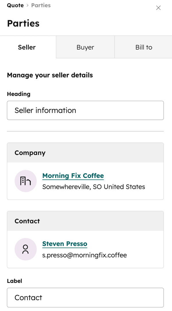Open the Steven Presso contact link
Viewport: 172px width, 311px height.
[x=64, y=244]
